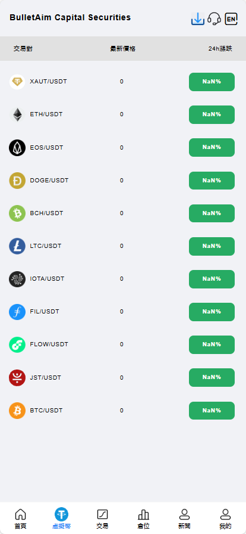246x534 pixels.
Task: Open customer support headset icon
Action: click(214, 18)
